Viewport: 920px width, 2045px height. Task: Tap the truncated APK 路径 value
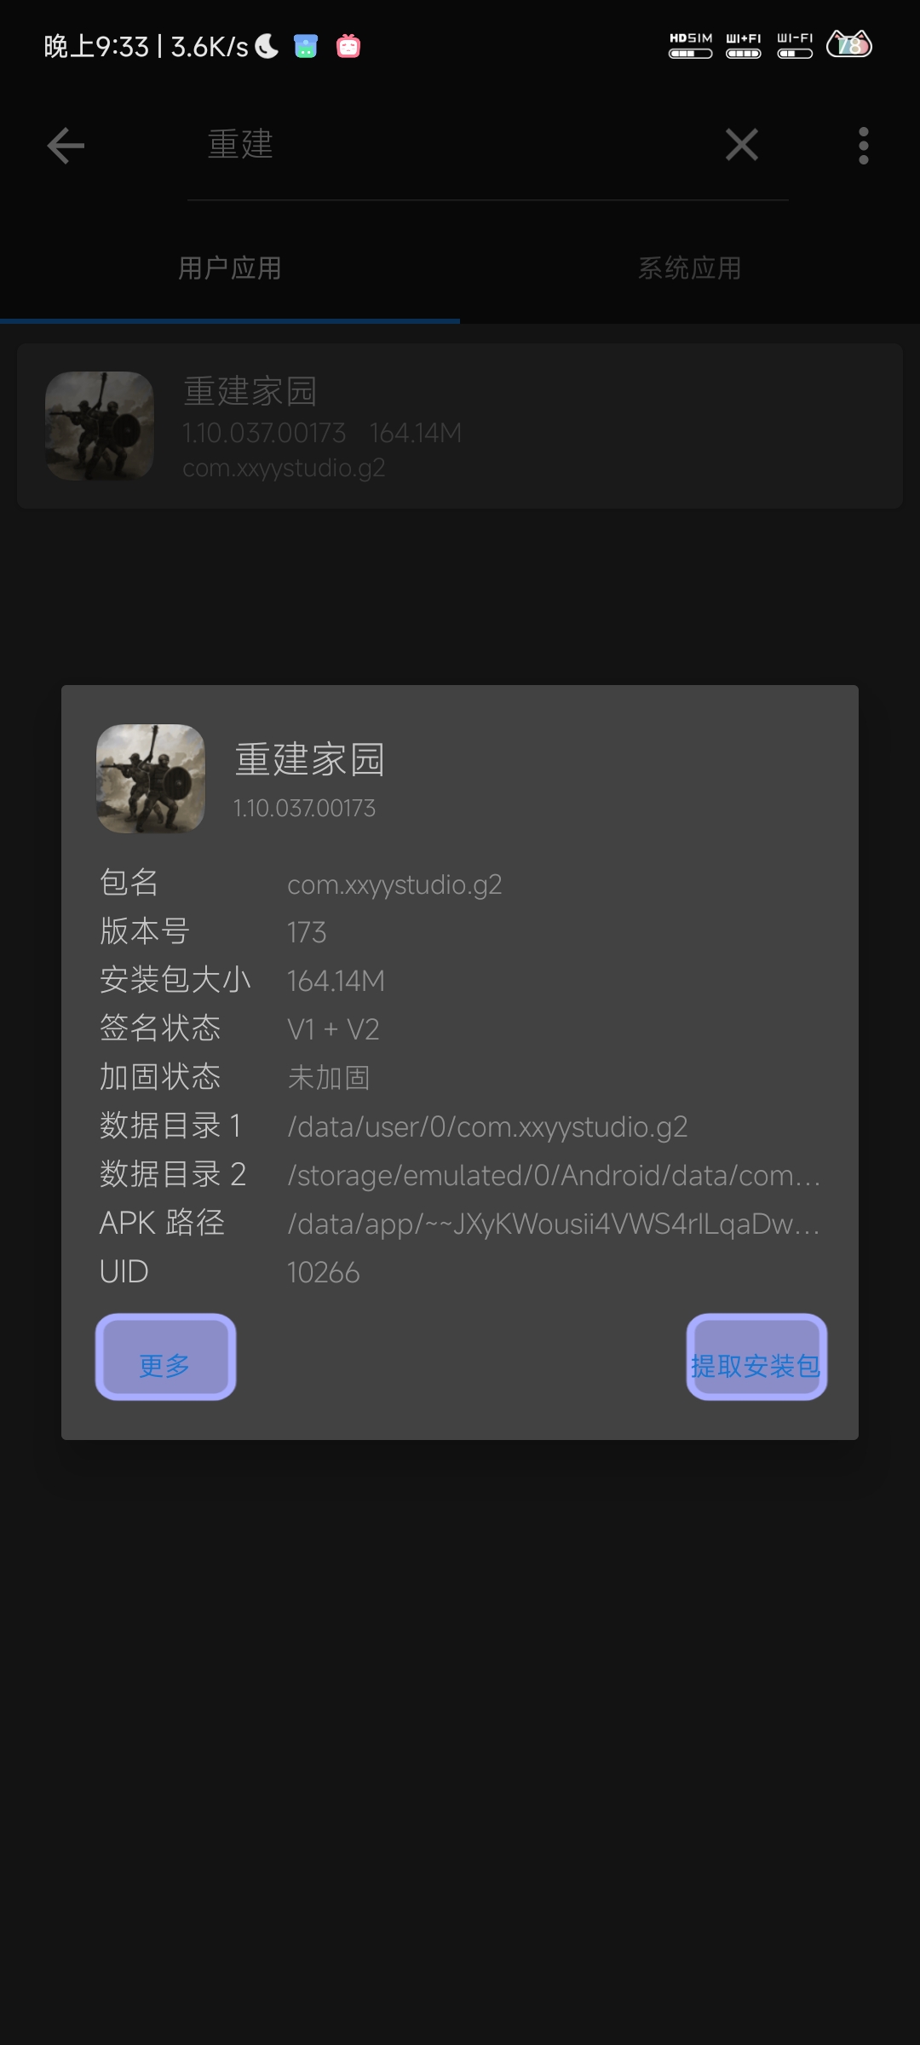coord(554,1224)
